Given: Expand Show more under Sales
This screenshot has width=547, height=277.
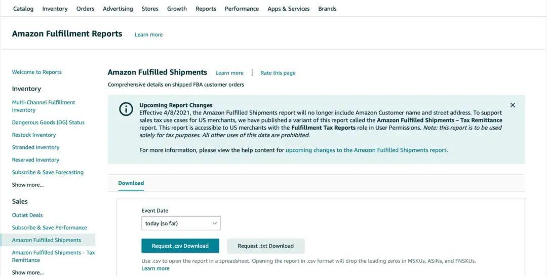Looking at the screenshot, I should pos(28,272).
